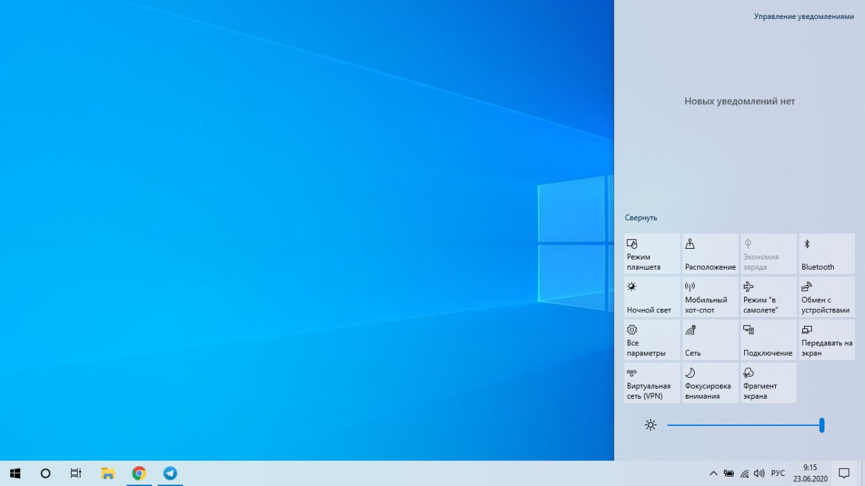Close Action Center via notification icon
The width and height of the screenshot is (865, 486).
(x=844, y=473)
